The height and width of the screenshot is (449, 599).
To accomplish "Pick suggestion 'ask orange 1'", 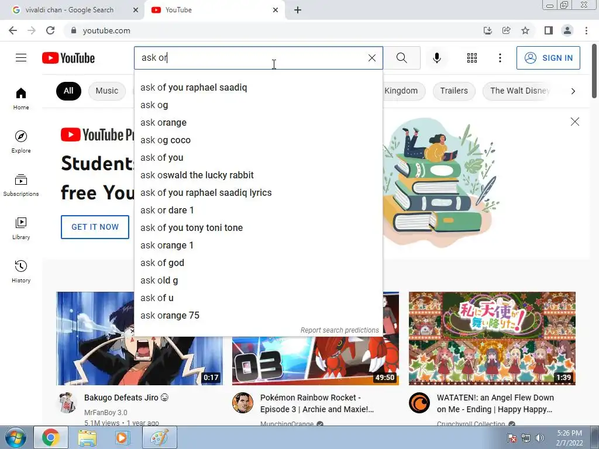I will tap(258, 246).
